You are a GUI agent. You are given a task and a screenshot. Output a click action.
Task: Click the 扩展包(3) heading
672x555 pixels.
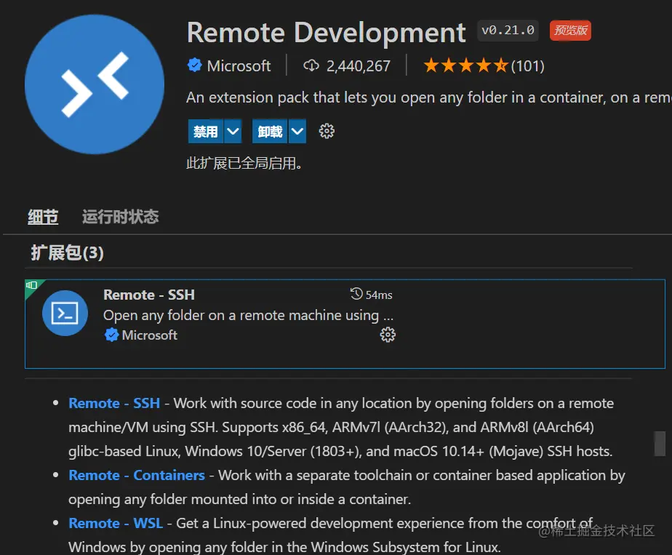point(68,252)
